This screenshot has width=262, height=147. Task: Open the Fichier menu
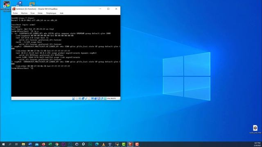pos(15,13)
